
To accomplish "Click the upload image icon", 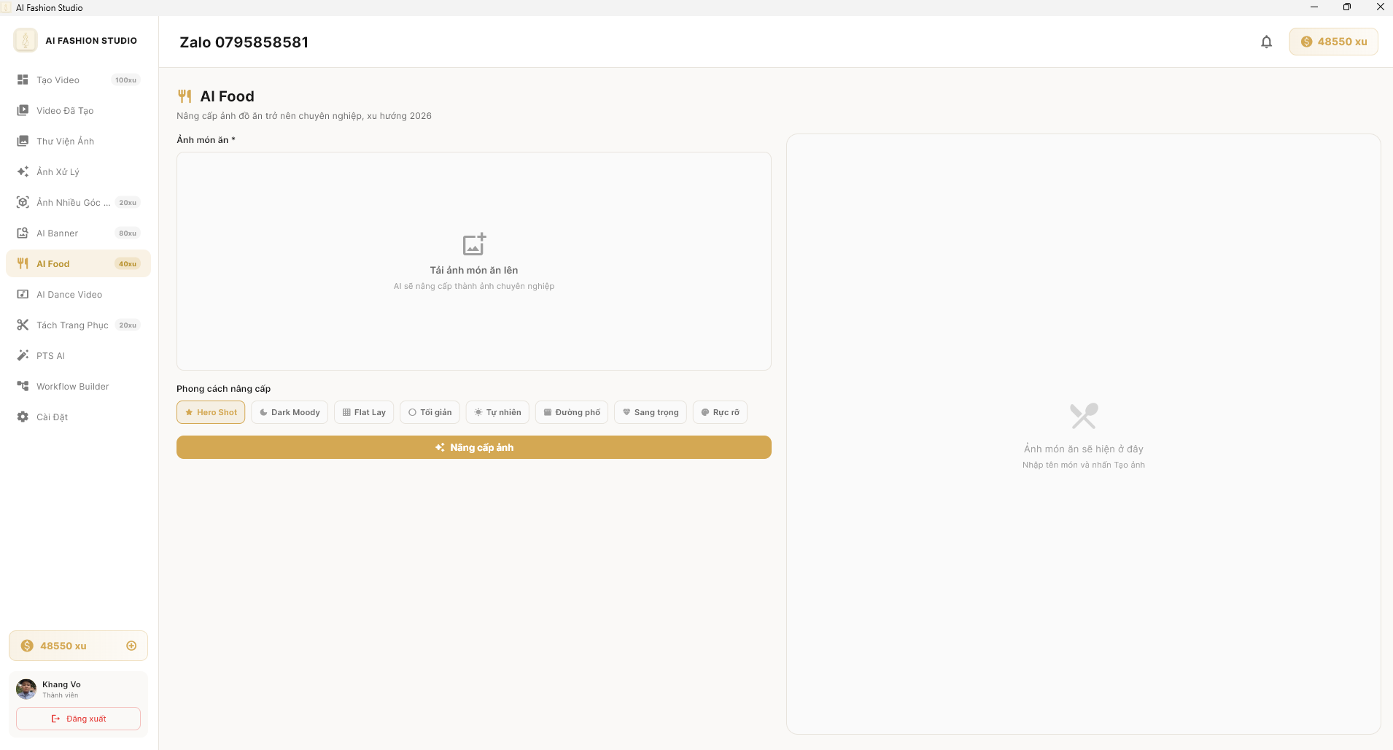I will coord(474,244).
